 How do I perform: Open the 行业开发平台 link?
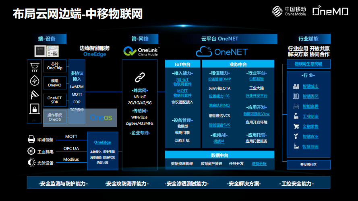(x=256, y=96)
